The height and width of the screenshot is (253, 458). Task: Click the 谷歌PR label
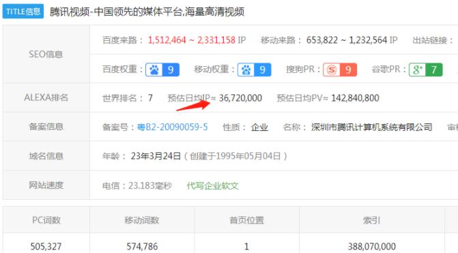[x=388, y=69]
